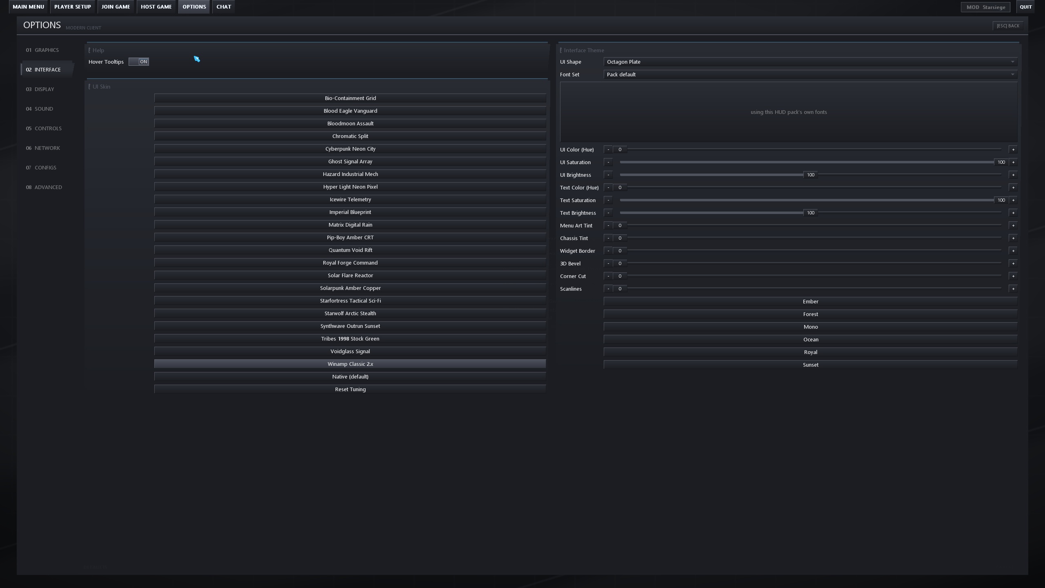1045x588 pixels.
Task: Click the Corner Cut slider handle
Action: tap(620, 276)
